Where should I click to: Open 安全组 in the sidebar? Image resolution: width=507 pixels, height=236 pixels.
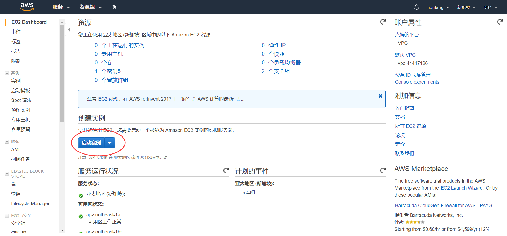pos(18,223)
